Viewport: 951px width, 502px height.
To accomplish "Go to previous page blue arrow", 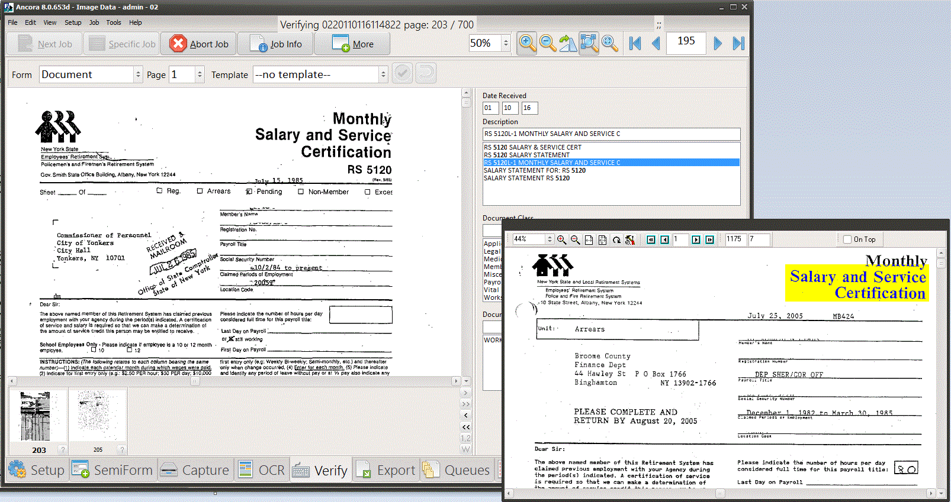I will tap(656, 43).
